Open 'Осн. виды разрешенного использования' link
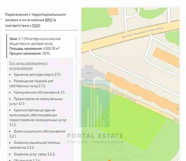The width and height of the screenshot is (186, 161). tap(28, 66)
